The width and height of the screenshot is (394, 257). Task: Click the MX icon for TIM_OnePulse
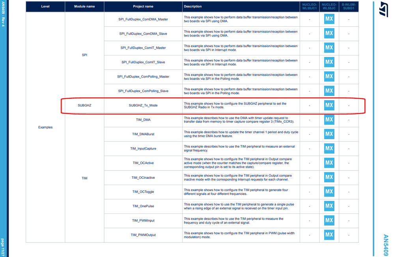pos(329,206)
